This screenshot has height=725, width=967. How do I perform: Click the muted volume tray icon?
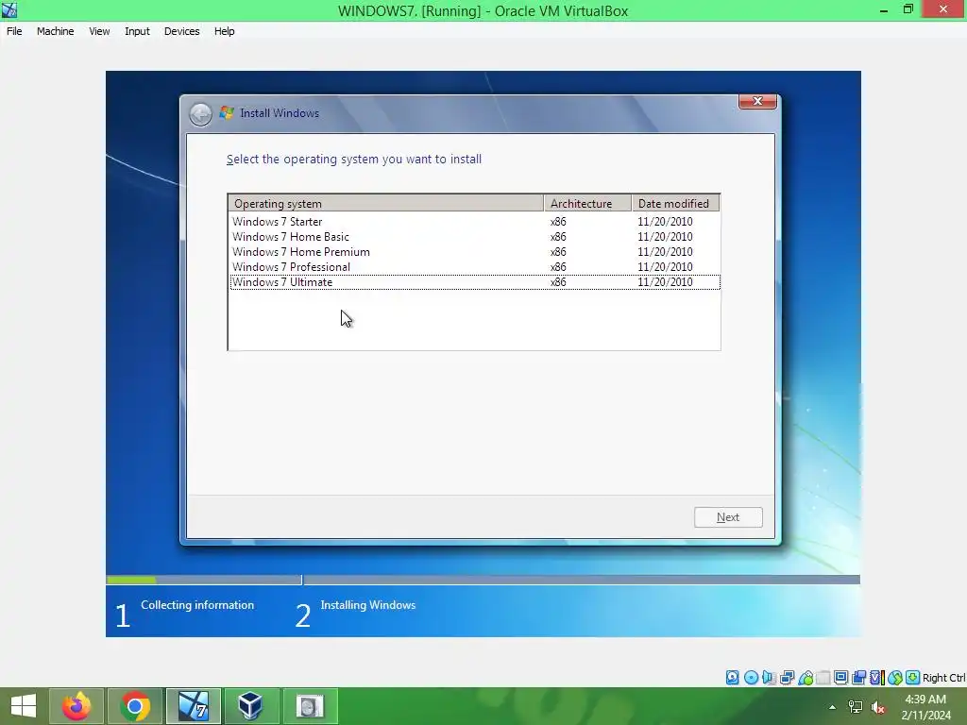(878, 708)
